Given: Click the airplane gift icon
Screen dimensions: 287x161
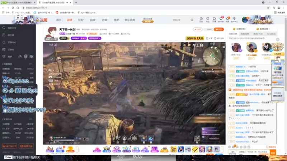Looking at the screenshot, I should [x=188, y=149].
